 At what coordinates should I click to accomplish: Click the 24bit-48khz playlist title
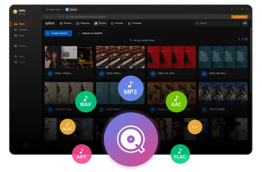click(x=113, y=73)
